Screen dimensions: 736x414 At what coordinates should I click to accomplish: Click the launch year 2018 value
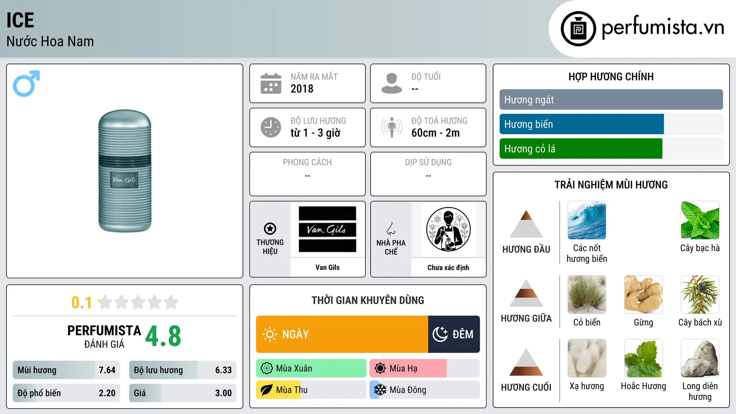click(x=302, y=89)
